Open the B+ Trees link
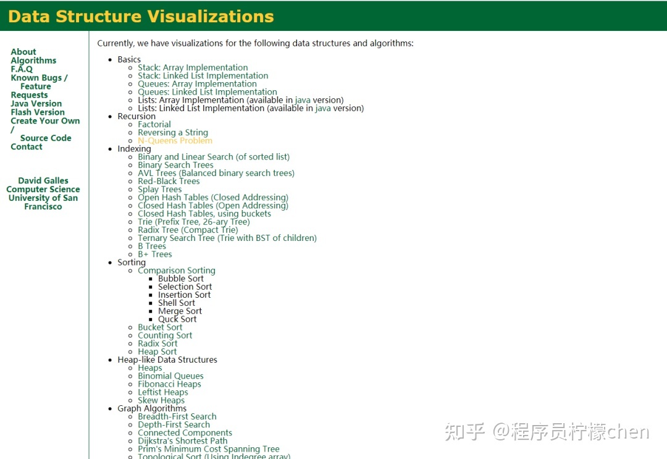This screenshot has width=667, height=459. (x=155, y=254)
